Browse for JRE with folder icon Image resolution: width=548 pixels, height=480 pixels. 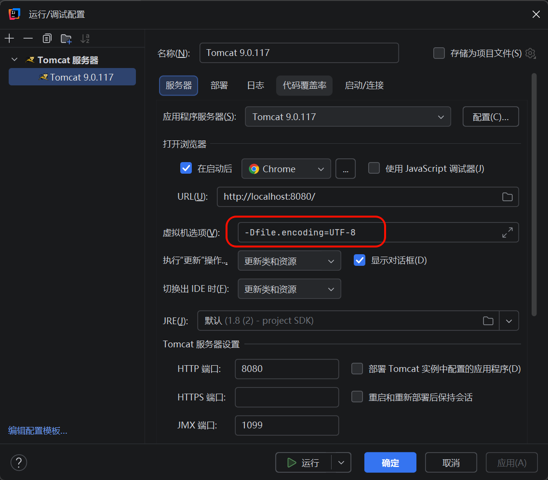(x=488, y=321)
